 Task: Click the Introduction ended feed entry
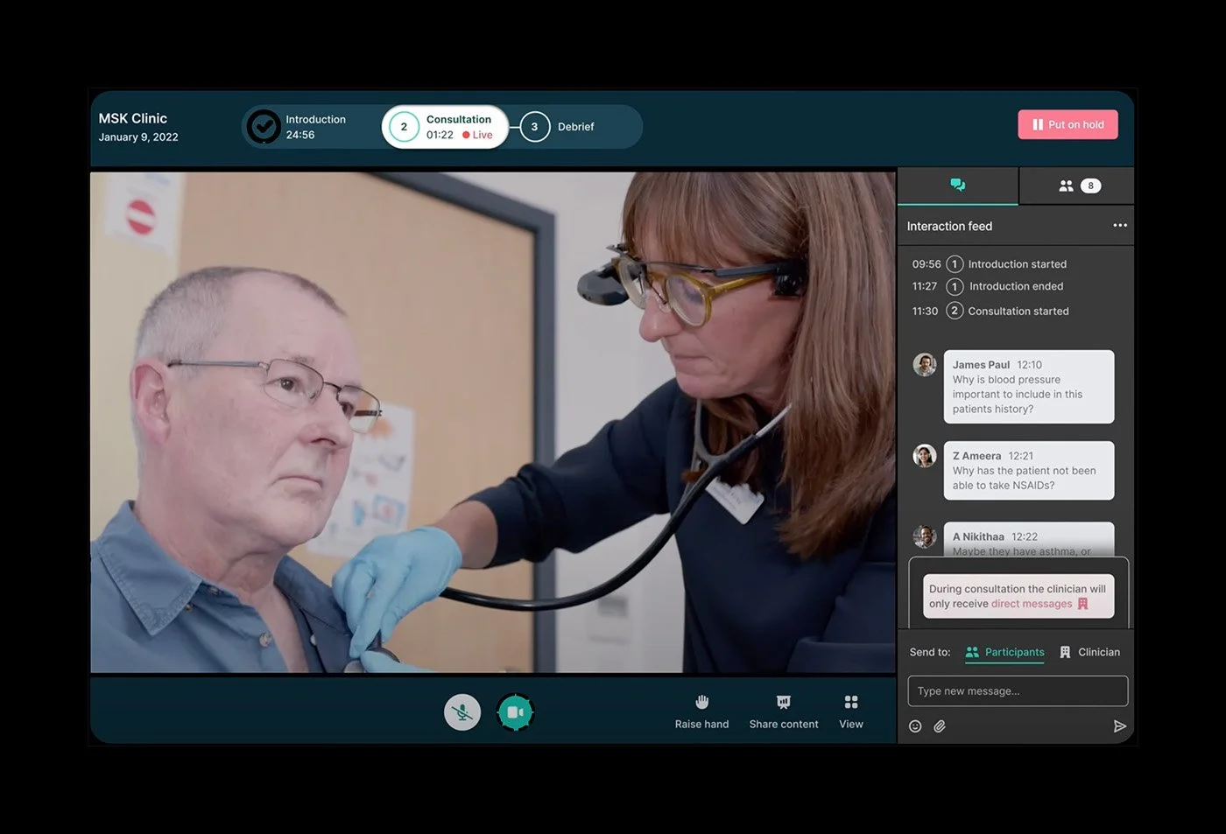point(988,286)
